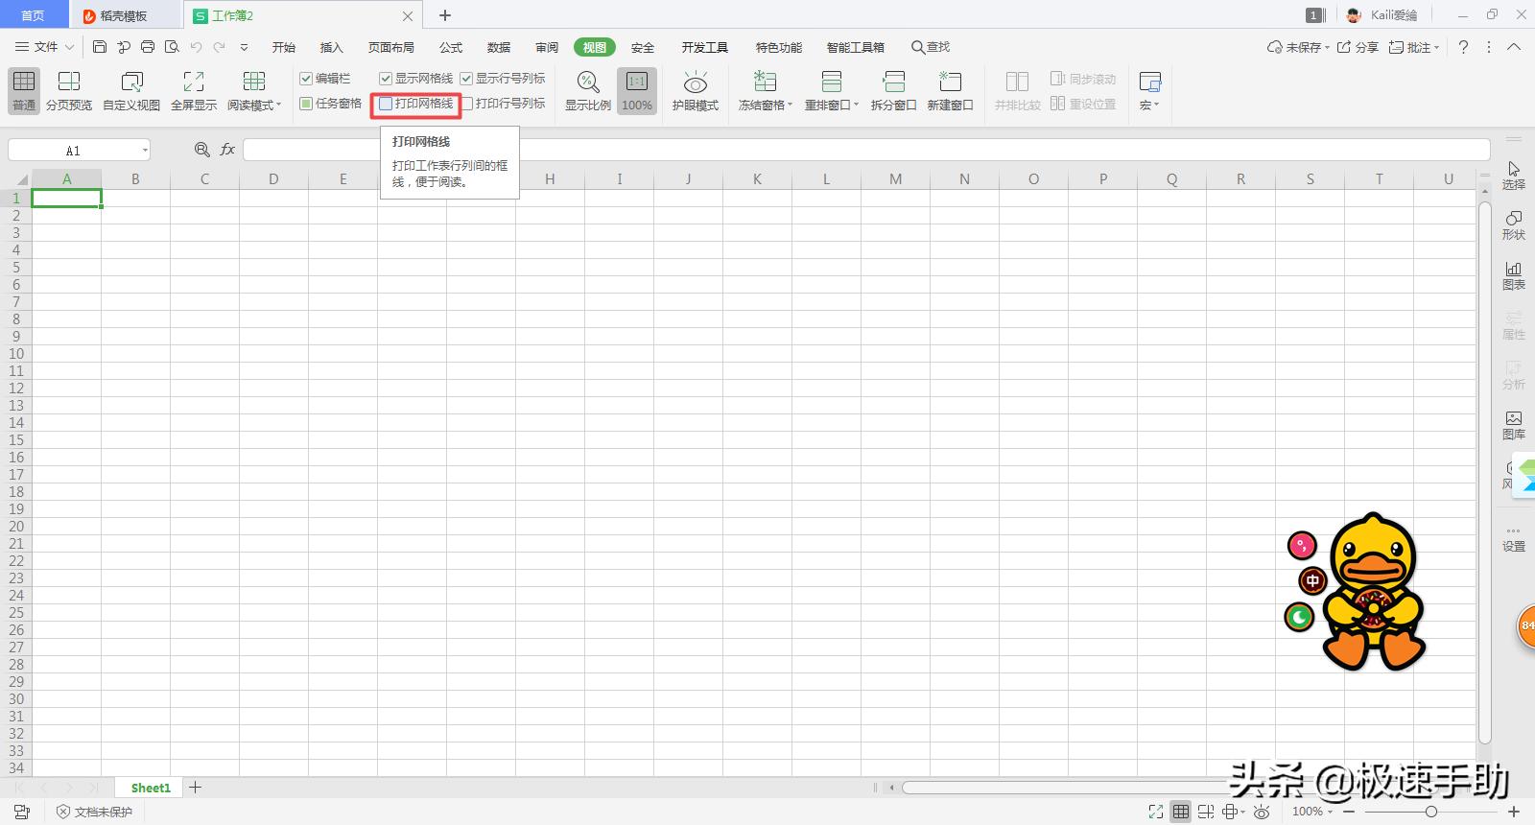The width and height of the screenshot is (1535, 825).
Task: Click the zoom in plus button in status bar
Action: pos(1514,812)
